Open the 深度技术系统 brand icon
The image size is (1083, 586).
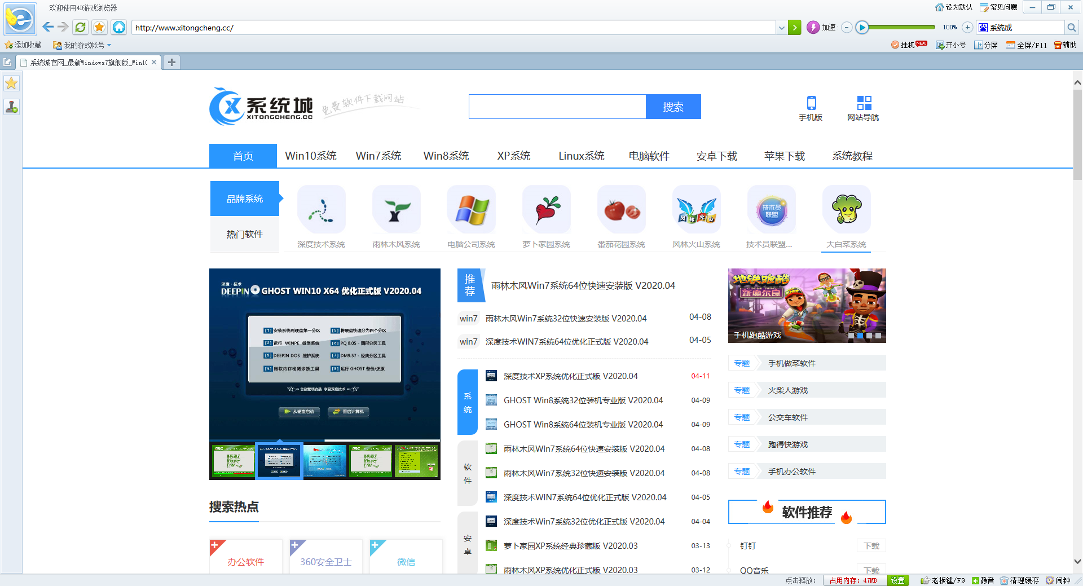tap(321, 209)
